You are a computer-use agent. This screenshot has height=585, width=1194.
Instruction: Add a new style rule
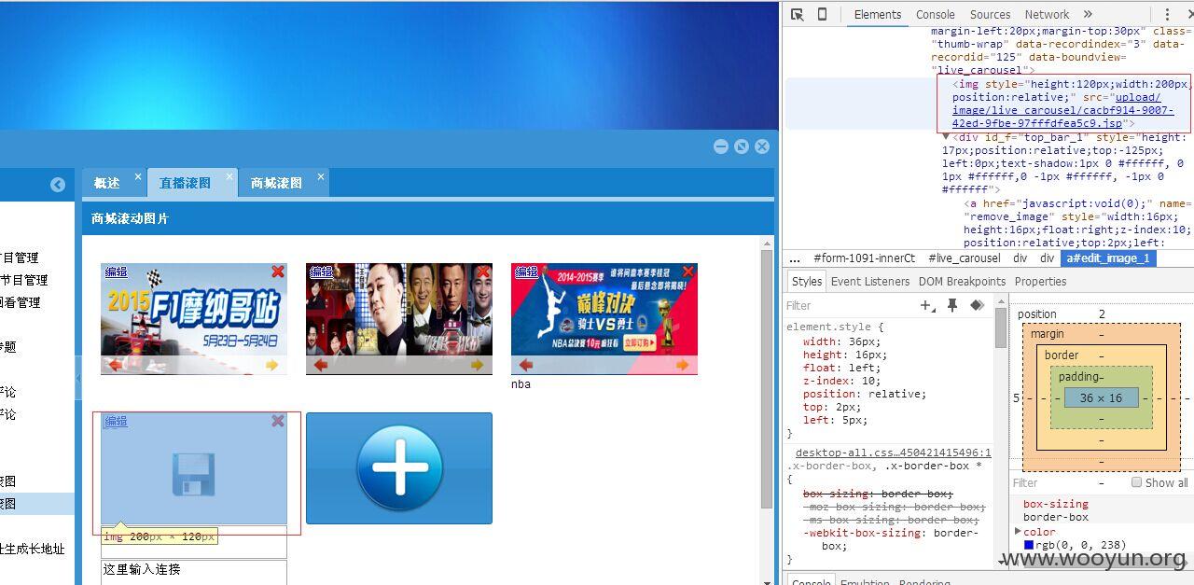pyautogui.click(x=927, y=305)
